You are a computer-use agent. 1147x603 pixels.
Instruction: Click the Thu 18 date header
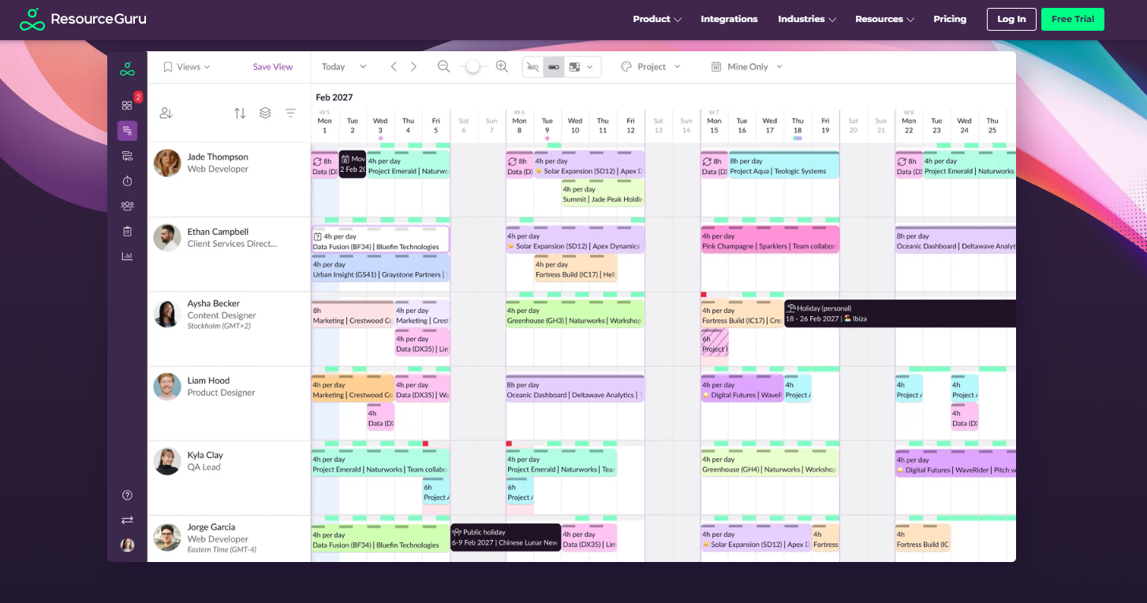[x=798, y=125]
